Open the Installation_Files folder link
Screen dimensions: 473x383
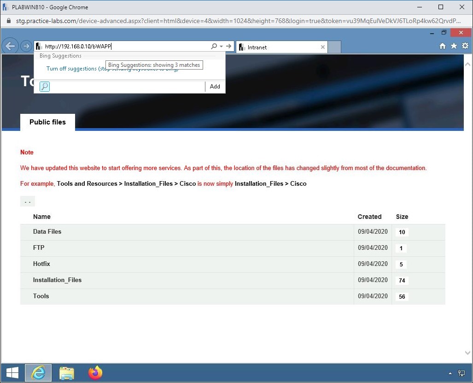point(57,280)
